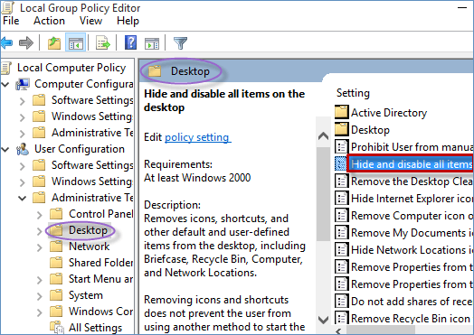Collapse the Computer Configuration node
The width and height of the screenshot is (474, 335).
(5, 84)
